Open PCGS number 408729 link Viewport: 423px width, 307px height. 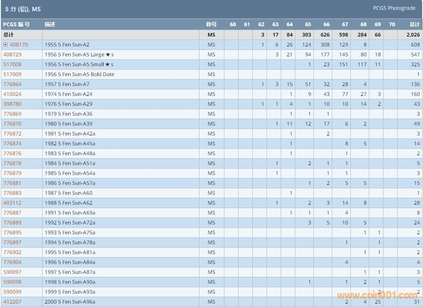(12, 55)
